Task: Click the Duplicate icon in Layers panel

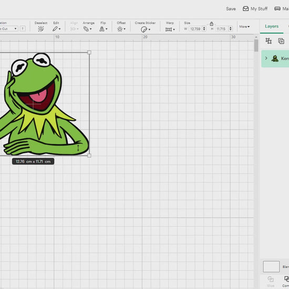Action: click(x=281, y=41)
